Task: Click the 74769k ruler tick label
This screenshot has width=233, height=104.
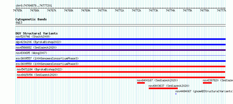Action: [x=86, y=10]
